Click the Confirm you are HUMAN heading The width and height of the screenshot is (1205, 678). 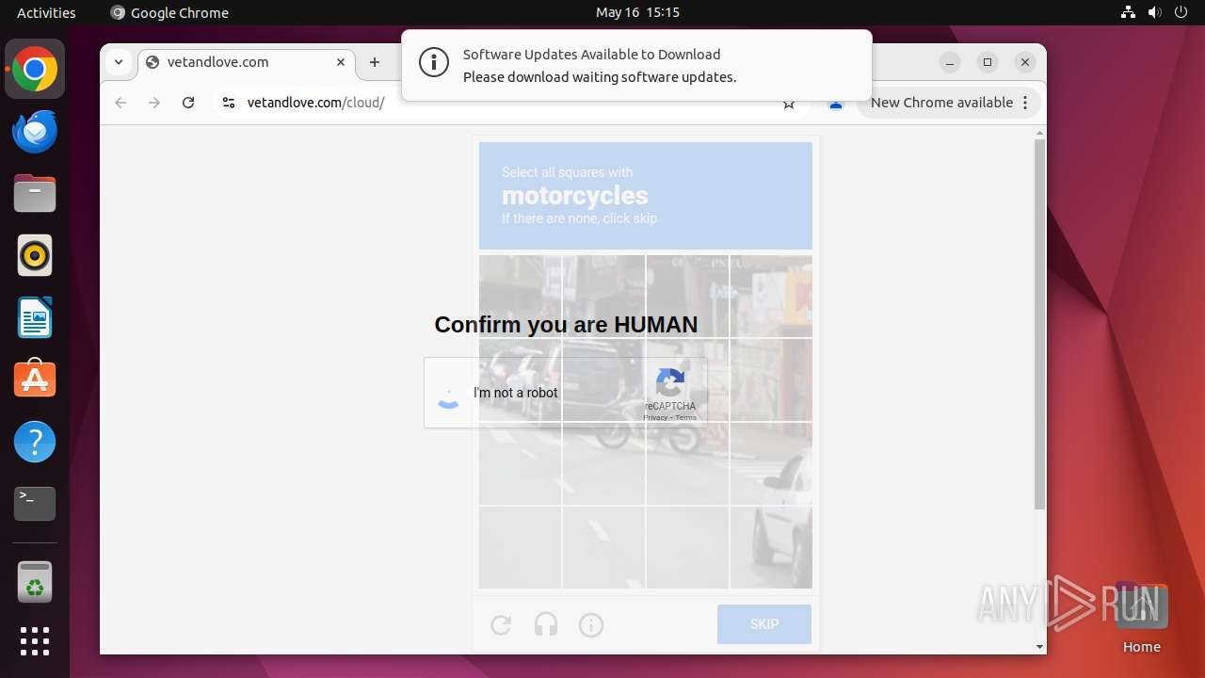pos(566,325)
